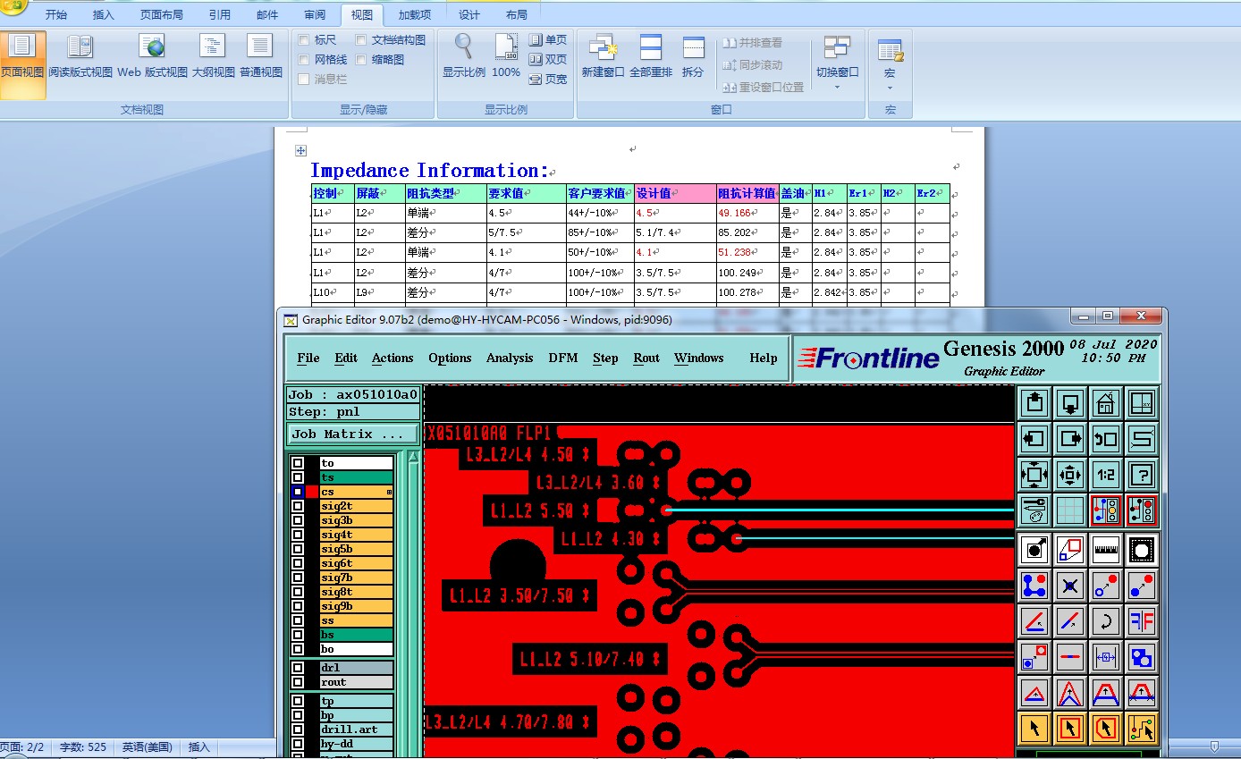Click the ruler measure tool icon

pyautogui.click(x=1106, y=549)
